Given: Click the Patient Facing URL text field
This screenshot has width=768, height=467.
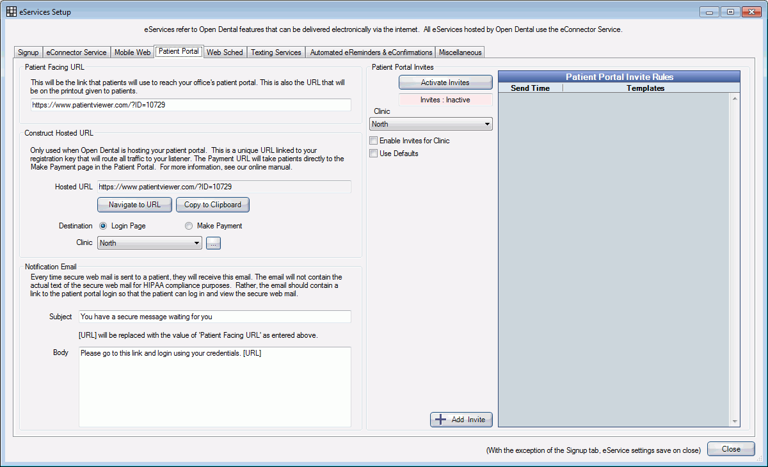Looking at the screenshot, I should click(x=191, y=105).
